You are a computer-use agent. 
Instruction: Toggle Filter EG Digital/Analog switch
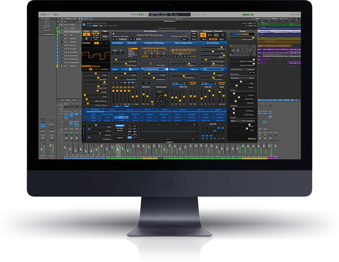193,84
